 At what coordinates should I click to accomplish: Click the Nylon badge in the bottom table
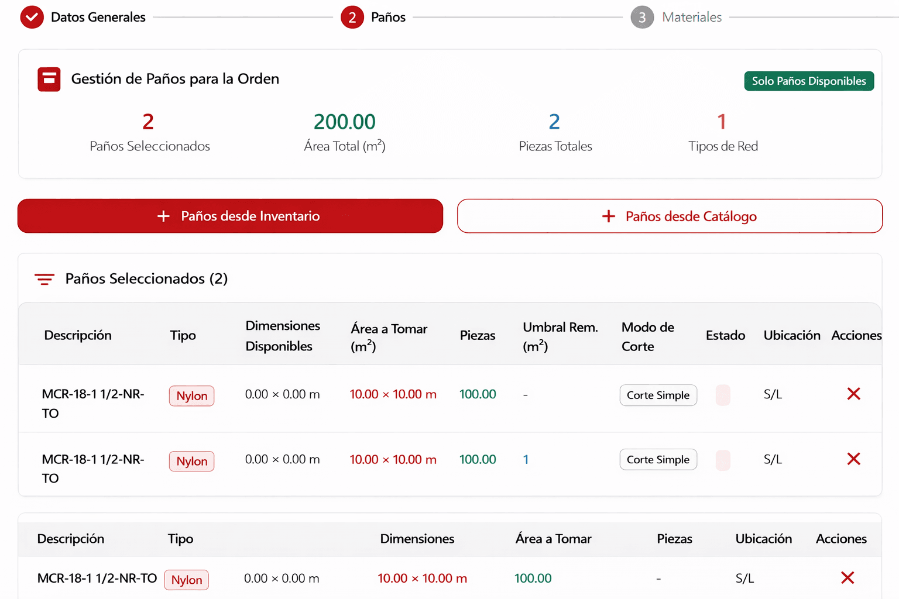tap(186, 580)
